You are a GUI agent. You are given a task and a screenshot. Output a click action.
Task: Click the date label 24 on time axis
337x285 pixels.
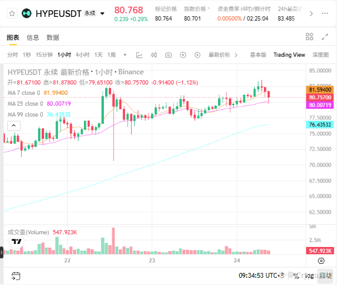(x=237, y=260)
